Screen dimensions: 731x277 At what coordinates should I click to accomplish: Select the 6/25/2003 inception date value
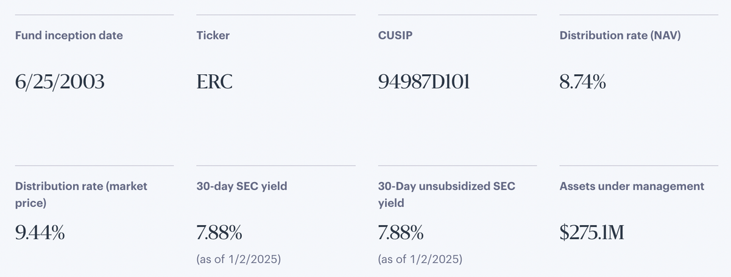click(x=60, y=82)
